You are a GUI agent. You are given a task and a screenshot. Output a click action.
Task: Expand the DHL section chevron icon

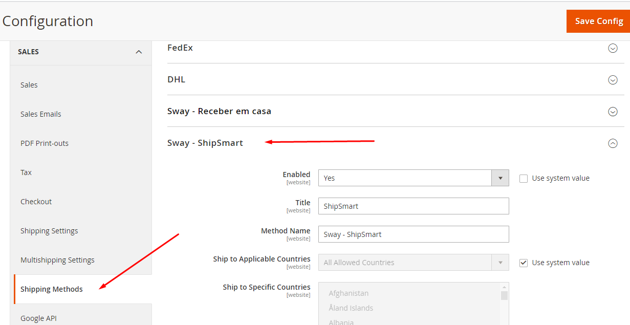[x=613, y=80]
